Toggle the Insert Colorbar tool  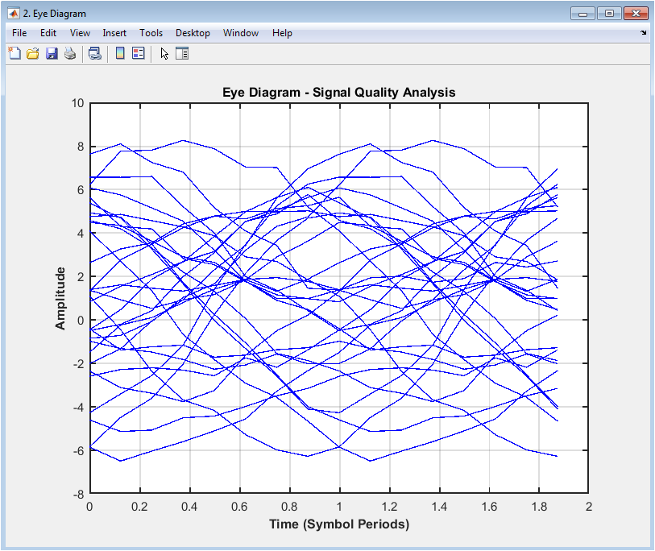tap(120, 54)
